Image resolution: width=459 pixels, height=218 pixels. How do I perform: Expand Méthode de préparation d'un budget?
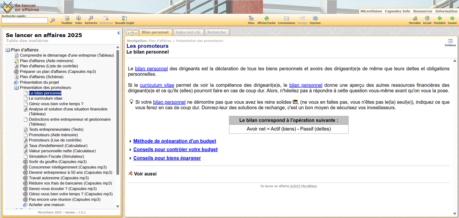pyautogui.click(x=174, y=141)
